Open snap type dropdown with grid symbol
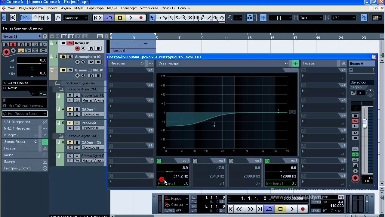The image size is (385, 217). (x=280, y=18)
